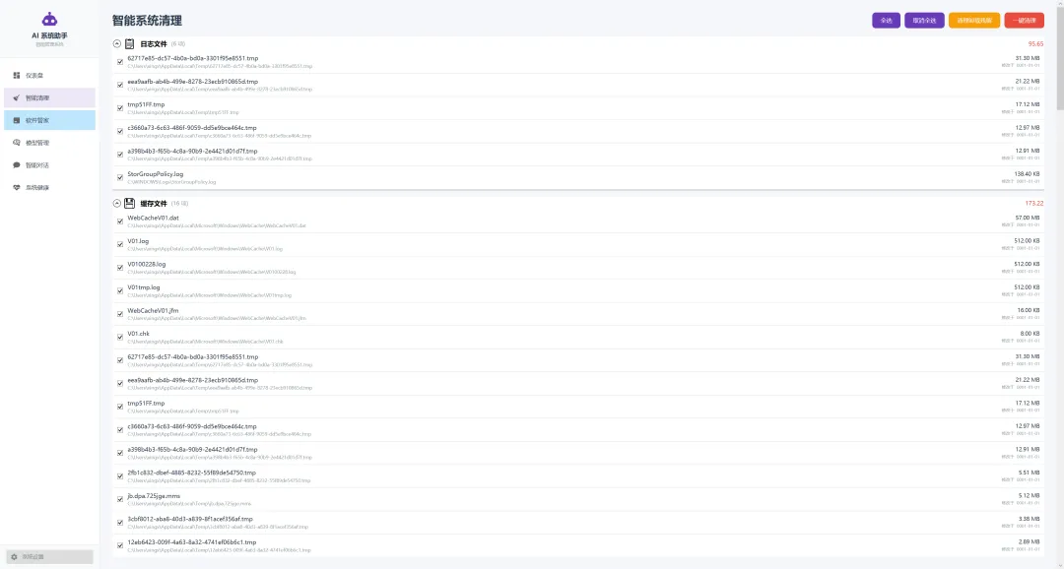Screen dimensions: 1064x569
Task: Click the 3cbf8012-aba6-40d3 file name
Action: pyautogui.click(x=190, y=519)
